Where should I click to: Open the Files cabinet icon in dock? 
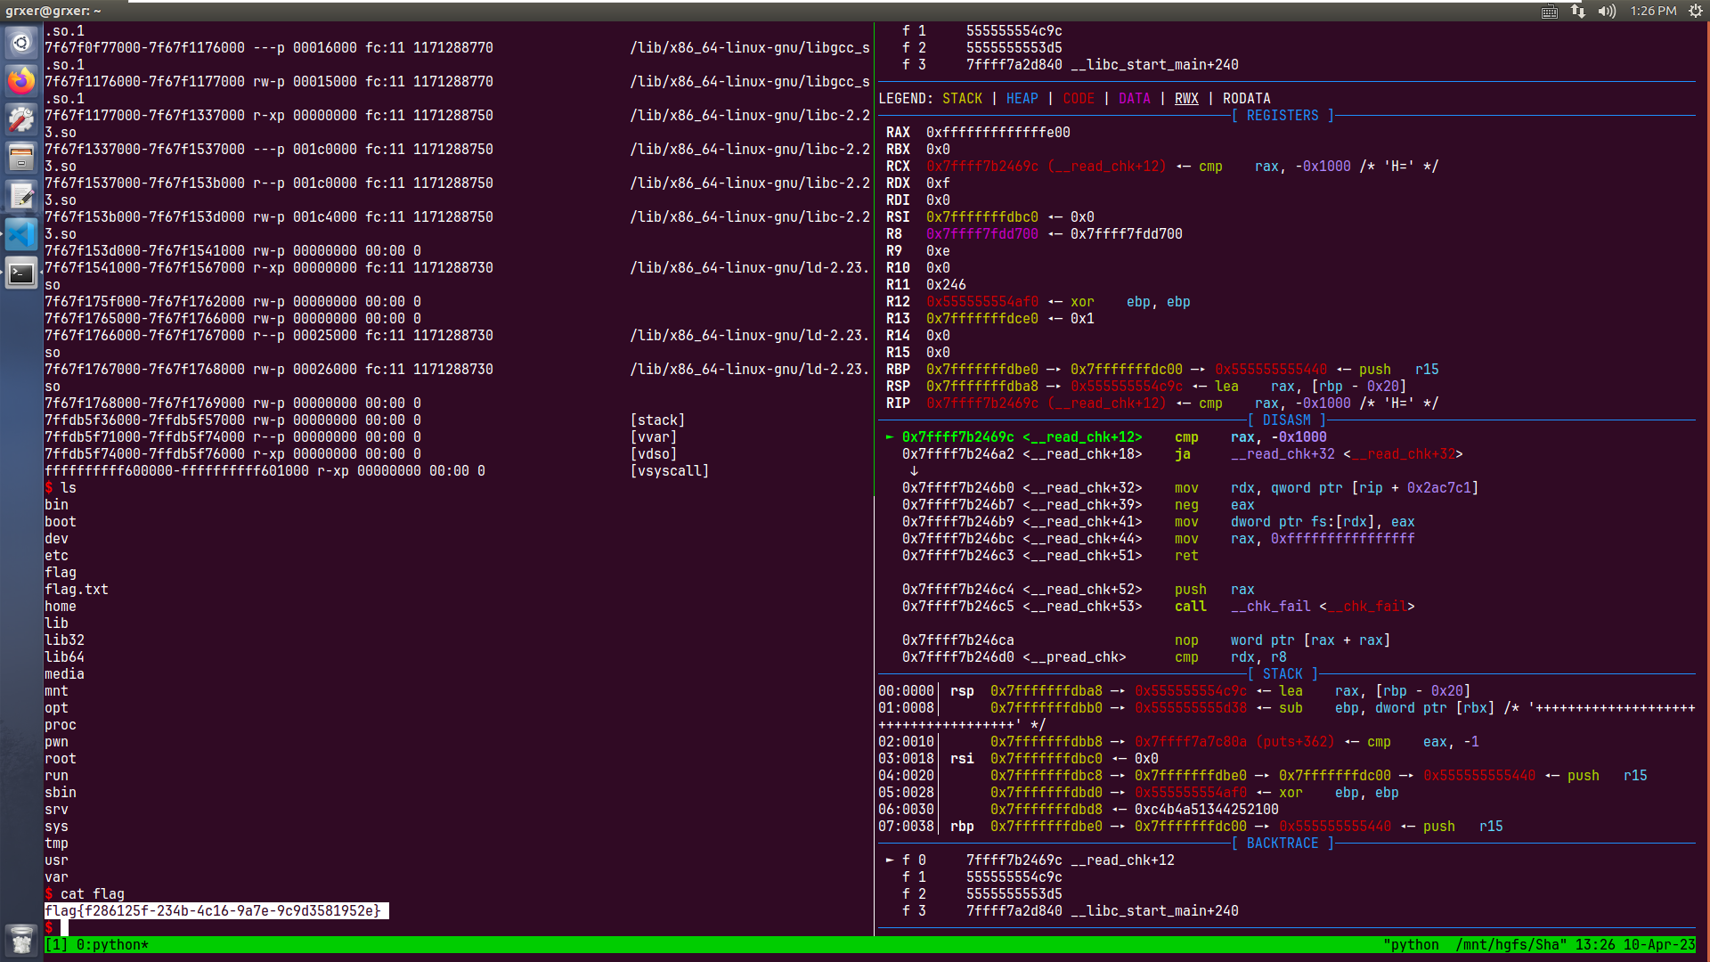point(21,158)
